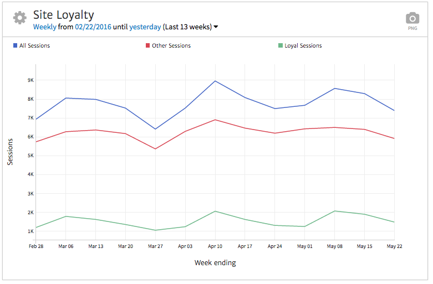433x284 pixels.
Task: Select Loyal Sessions point at Apr 10
Action: 215,211
